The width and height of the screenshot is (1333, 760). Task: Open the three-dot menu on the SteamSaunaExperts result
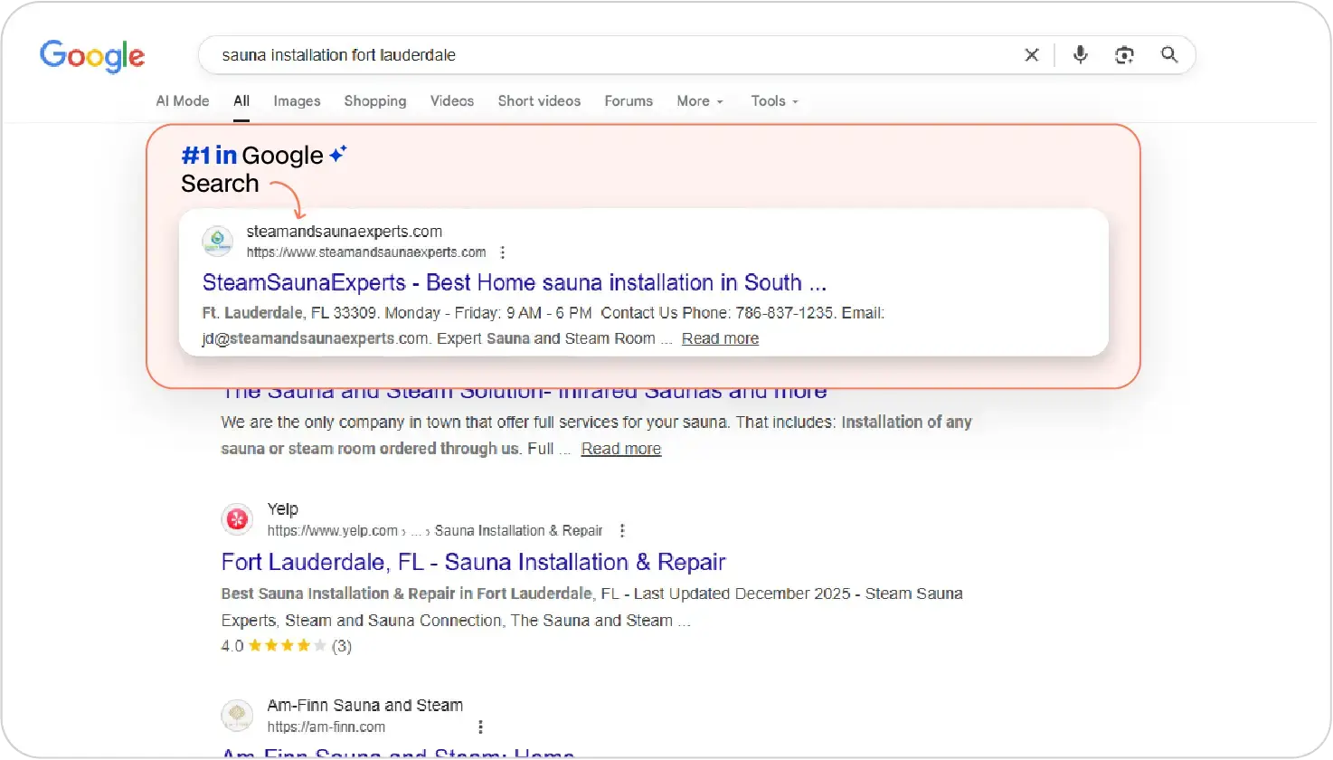click(503, 252)
